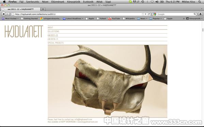Screen dimensions: 204x127
Task: Open Spotlight search in the menu bar
Action: (x=200, y=2)
